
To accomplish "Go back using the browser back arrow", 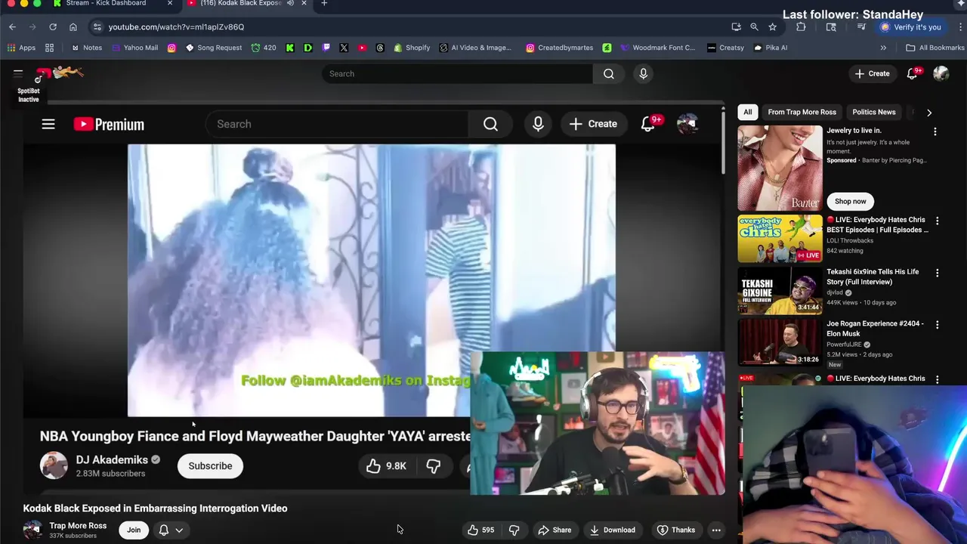I will (12, 26).
